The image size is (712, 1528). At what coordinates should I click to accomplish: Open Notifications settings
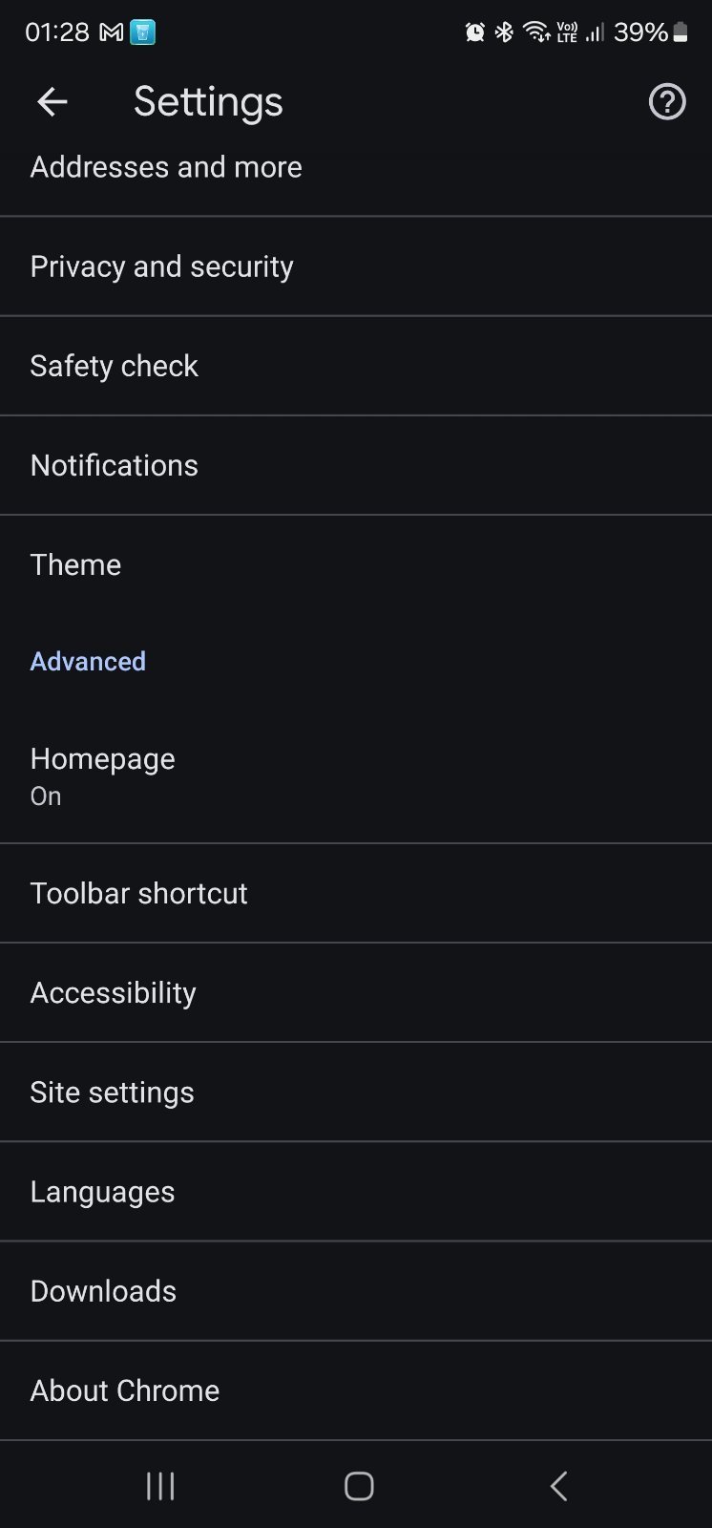pos(115,465)
